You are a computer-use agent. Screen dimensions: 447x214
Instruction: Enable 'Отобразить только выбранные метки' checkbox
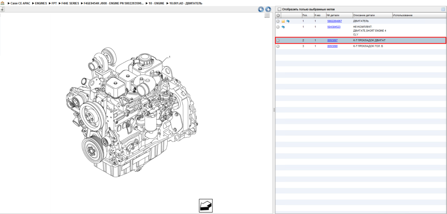(x=279, y=9)
